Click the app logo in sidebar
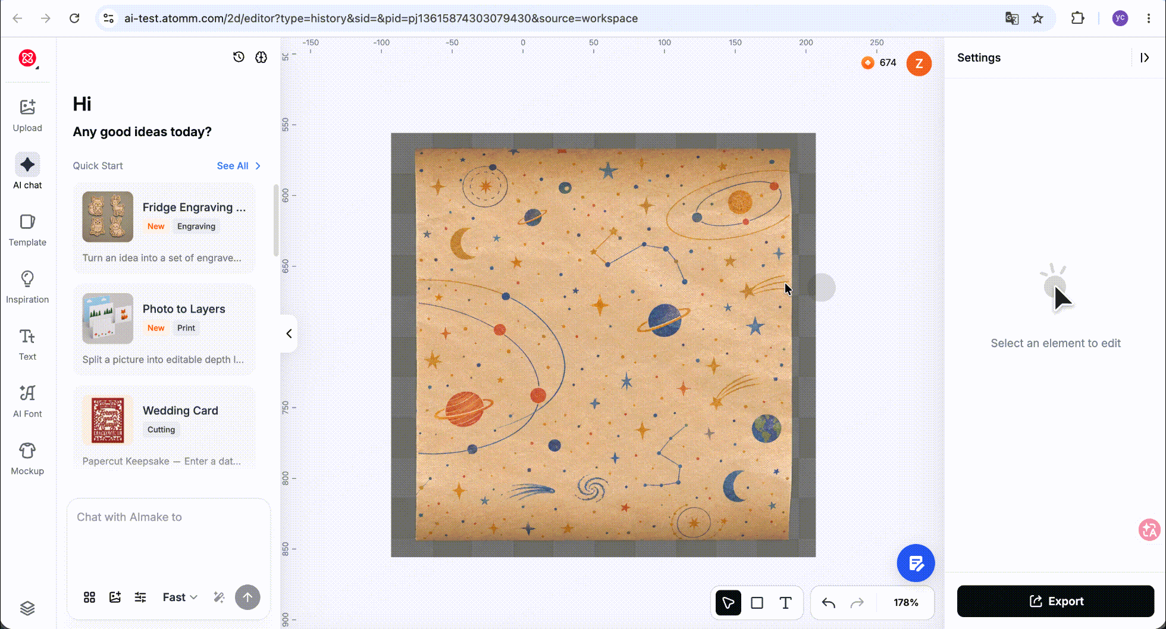 [27, 58]
